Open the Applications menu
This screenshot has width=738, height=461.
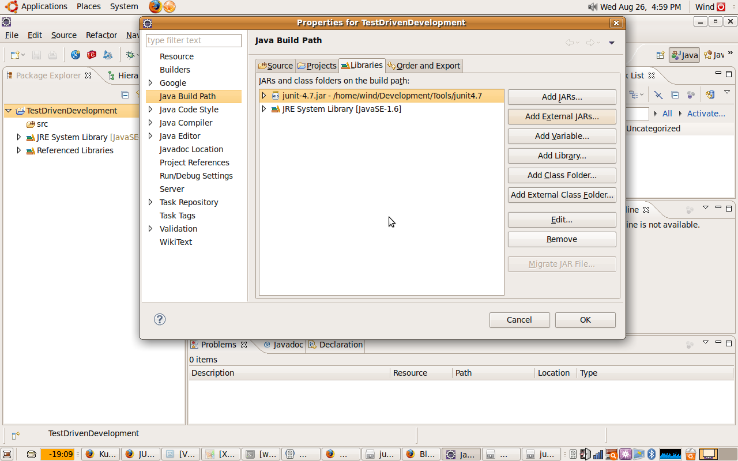click(44, 7)
